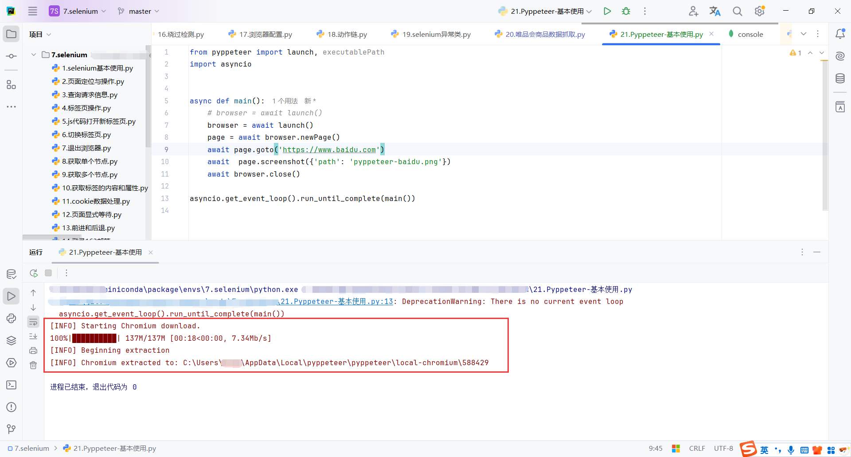Viewport: 851px width, 457px height.
Task: Open the Python Packages tool window
Action: pyautogui.click(x=12, y=341)
